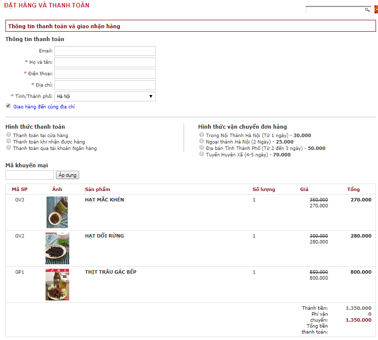Click the ĐẶT HÀNG VÀ THANH TOÁN heading

(x=47, y=5)
